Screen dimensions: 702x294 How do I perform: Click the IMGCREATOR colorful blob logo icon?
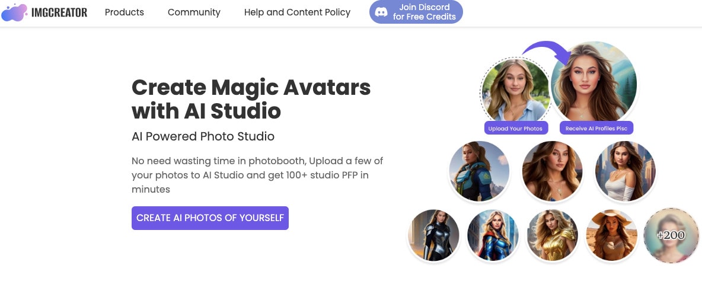point(14,12)
